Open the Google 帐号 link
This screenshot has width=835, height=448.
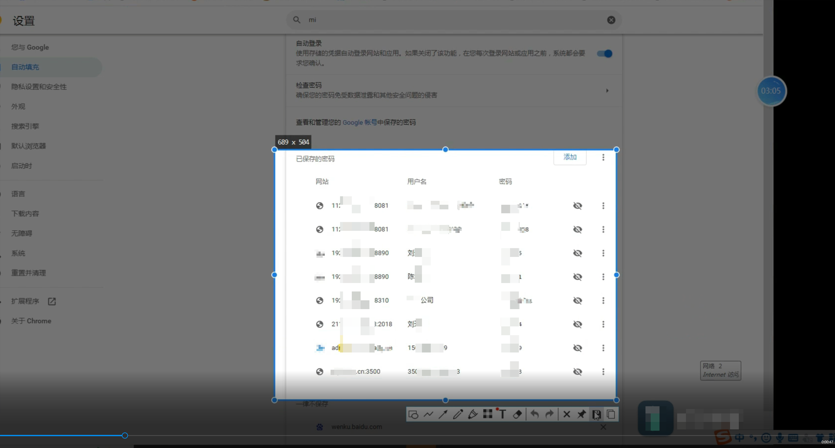tap(360, 122)
